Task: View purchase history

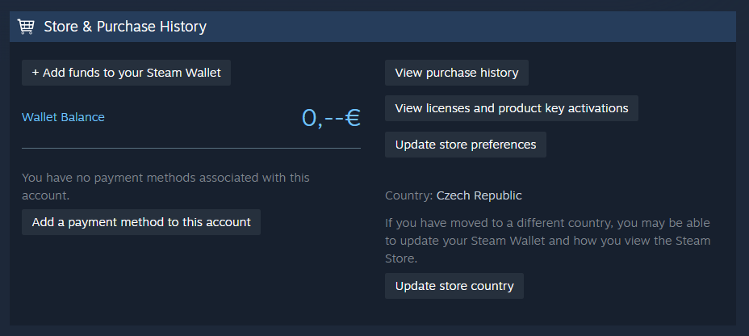Action: 456,73
